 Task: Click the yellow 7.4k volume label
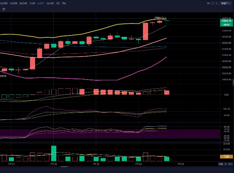pos(226,157)
